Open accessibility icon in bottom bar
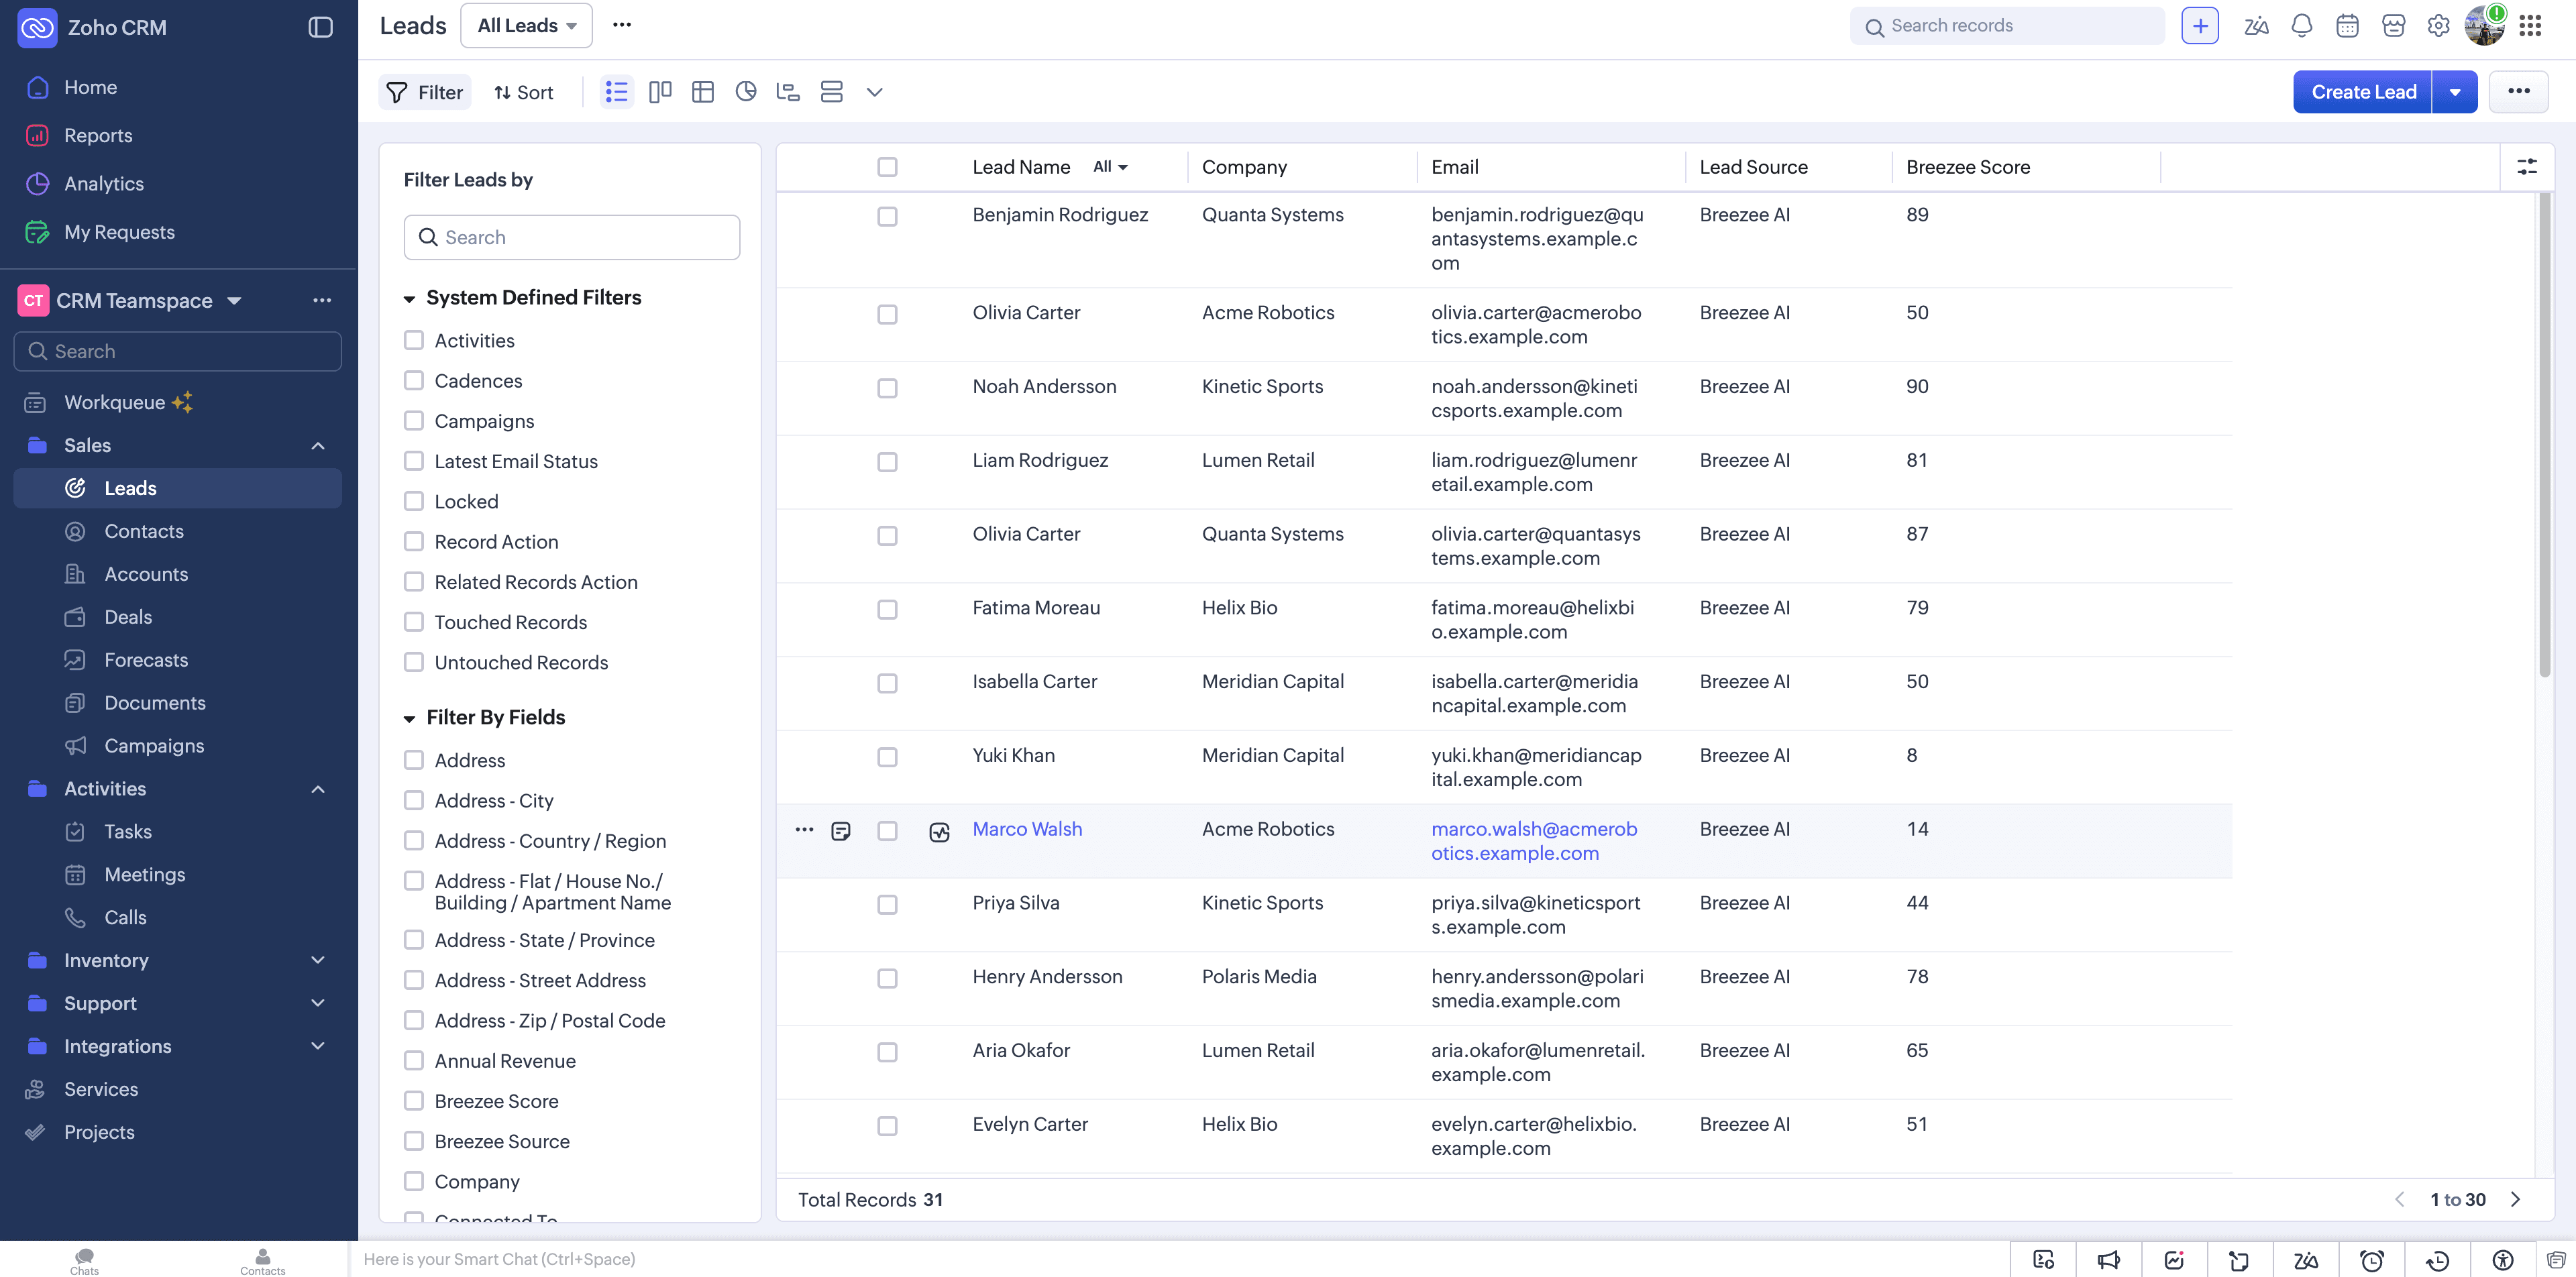The image size is (2576, 1277). pyautogui.click(x=2503, y=1260)
